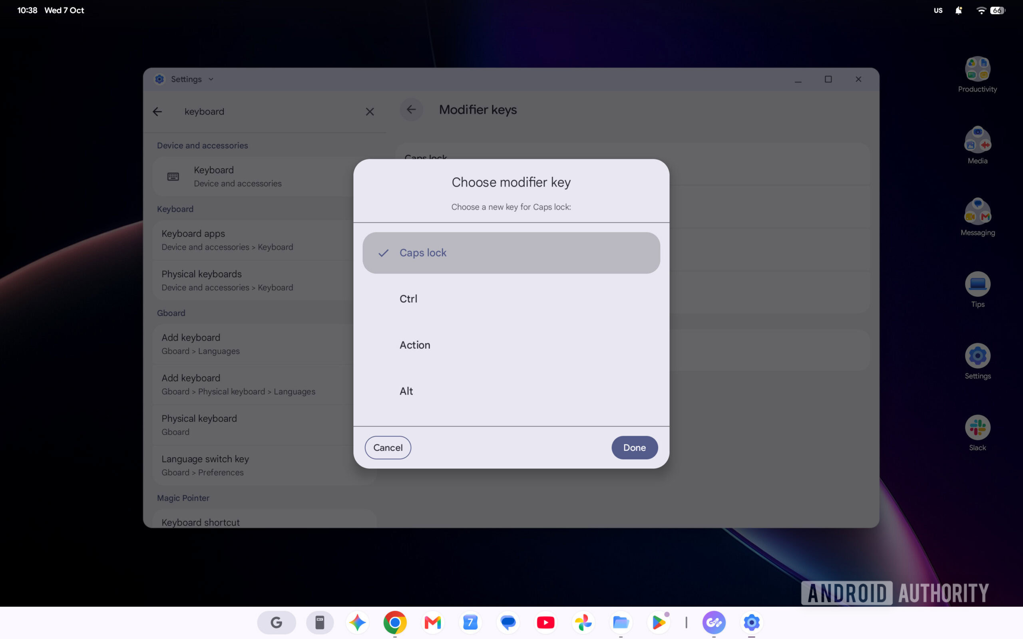This screenshot has width=1023, height=639.
Task: Click the Cancel button
Action: click(388, 448)
